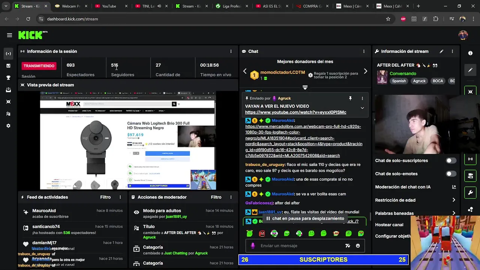This screenshot has width=480, height=270.
Task: Click Configurar objetivo option
Action: coord(393,236)
